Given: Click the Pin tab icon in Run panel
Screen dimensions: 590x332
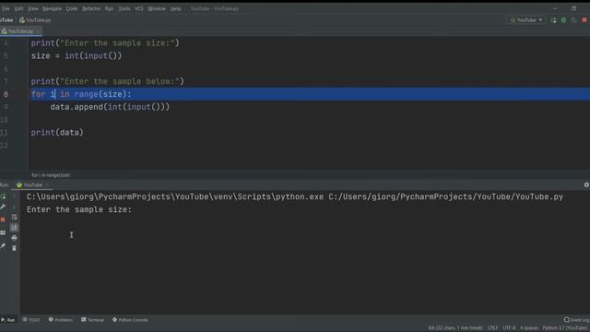Looking at the screenshot, I should (x=3, y=246).
